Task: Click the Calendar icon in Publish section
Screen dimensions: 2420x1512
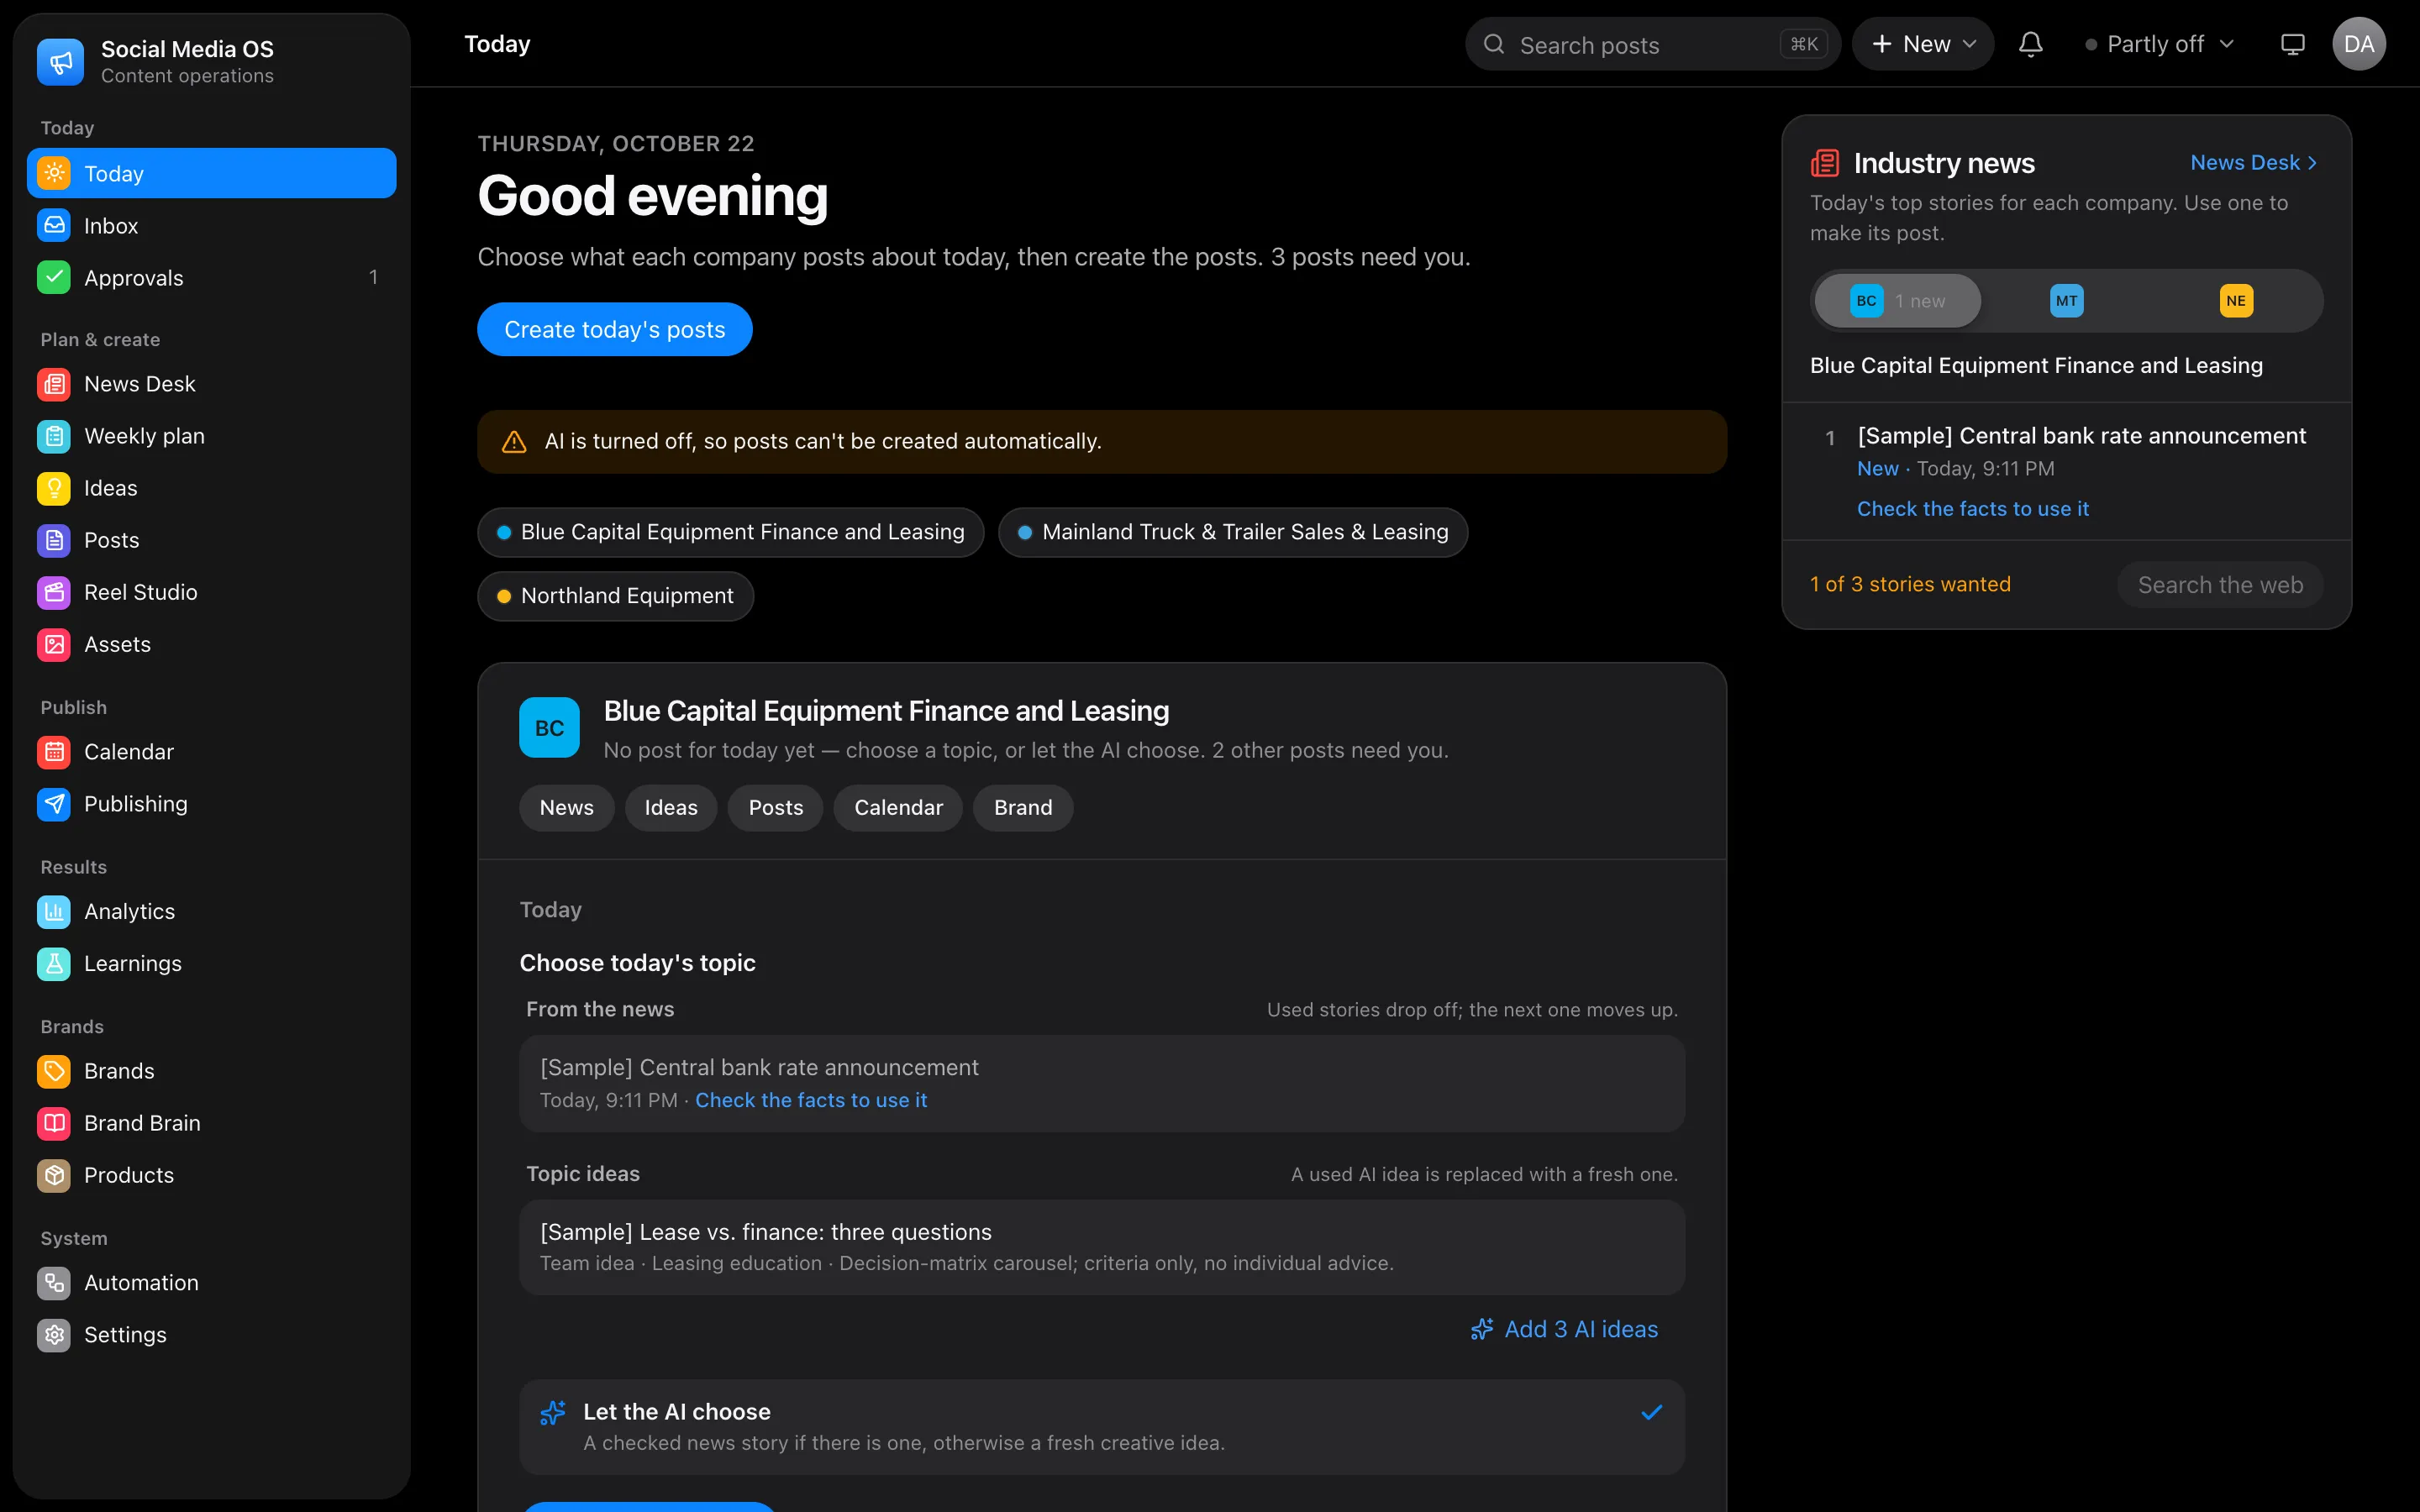Action: (54, 752)
